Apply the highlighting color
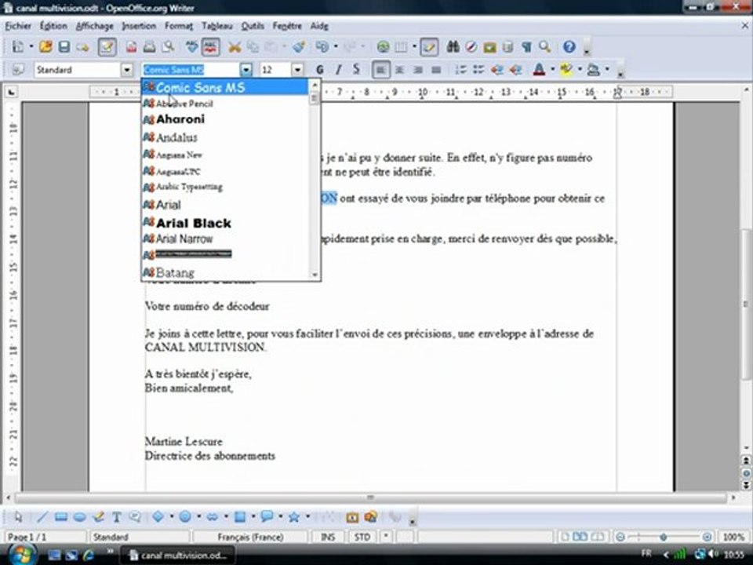 coord(566,70)
